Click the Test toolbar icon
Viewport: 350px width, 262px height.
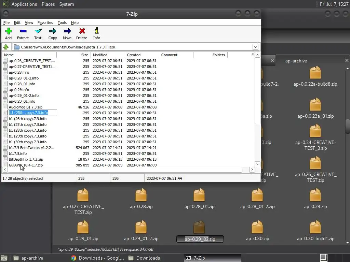[x=38, y=31]
